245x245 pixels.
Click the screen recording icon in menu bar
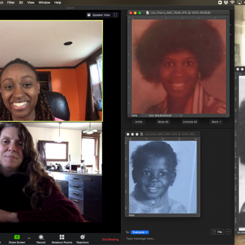[220, 2]
